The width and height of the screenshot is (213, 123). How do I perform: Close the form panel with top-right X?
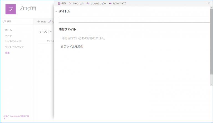pos(209,3)
